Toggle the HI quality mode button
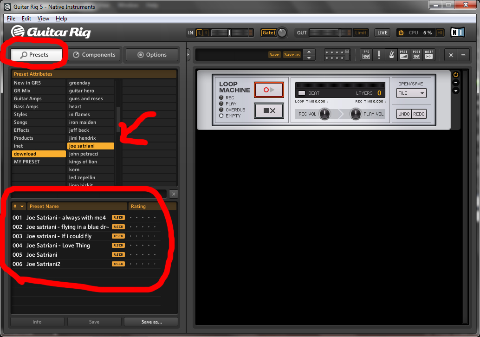Viewport: 480px width, 337px height. click(x=440, y=33)
